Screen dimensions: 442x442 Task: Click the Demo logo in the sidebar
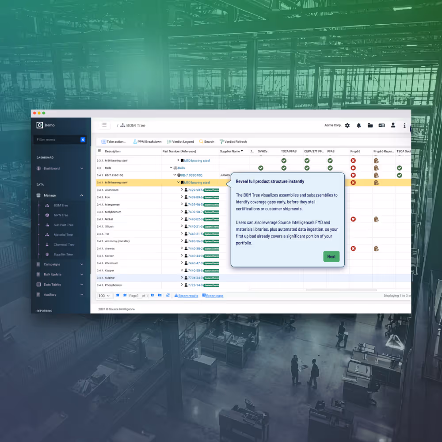pyautogui.click(x=46, y=125)
